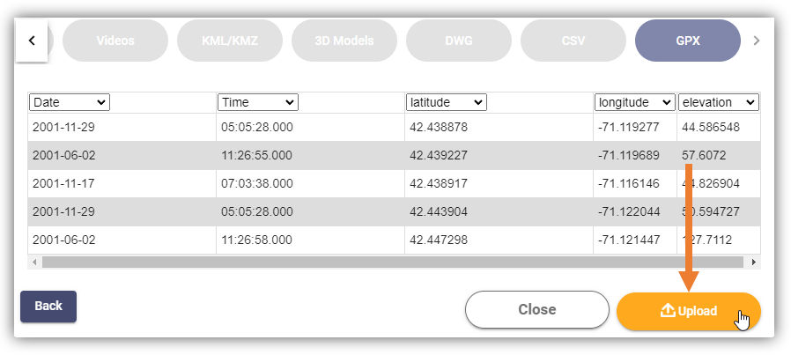Switch to the Videos tab

pos(115,41)
